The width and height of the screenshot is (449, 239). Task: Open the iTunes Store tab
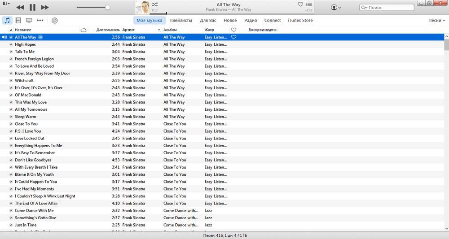pos(300,20)
